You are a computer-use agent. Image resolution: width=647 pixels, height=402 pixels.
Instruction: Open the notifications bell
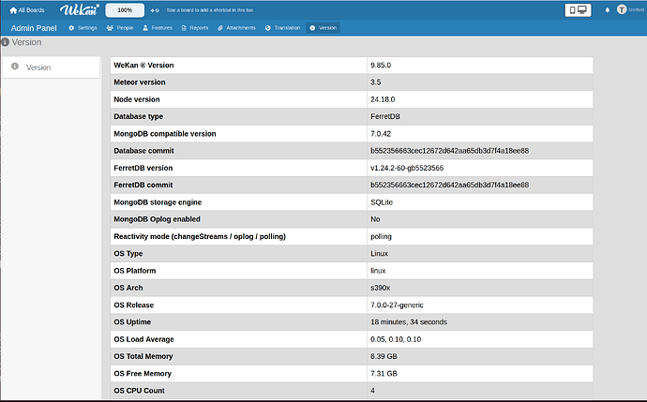[608, 10]
